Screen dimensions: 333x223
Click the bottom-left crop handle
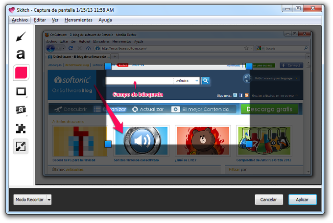108,144
